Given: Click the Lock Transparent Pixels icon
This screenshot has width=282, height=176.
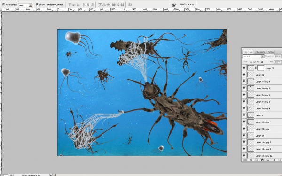Looking at the screenshot, I should click(251, 62).
